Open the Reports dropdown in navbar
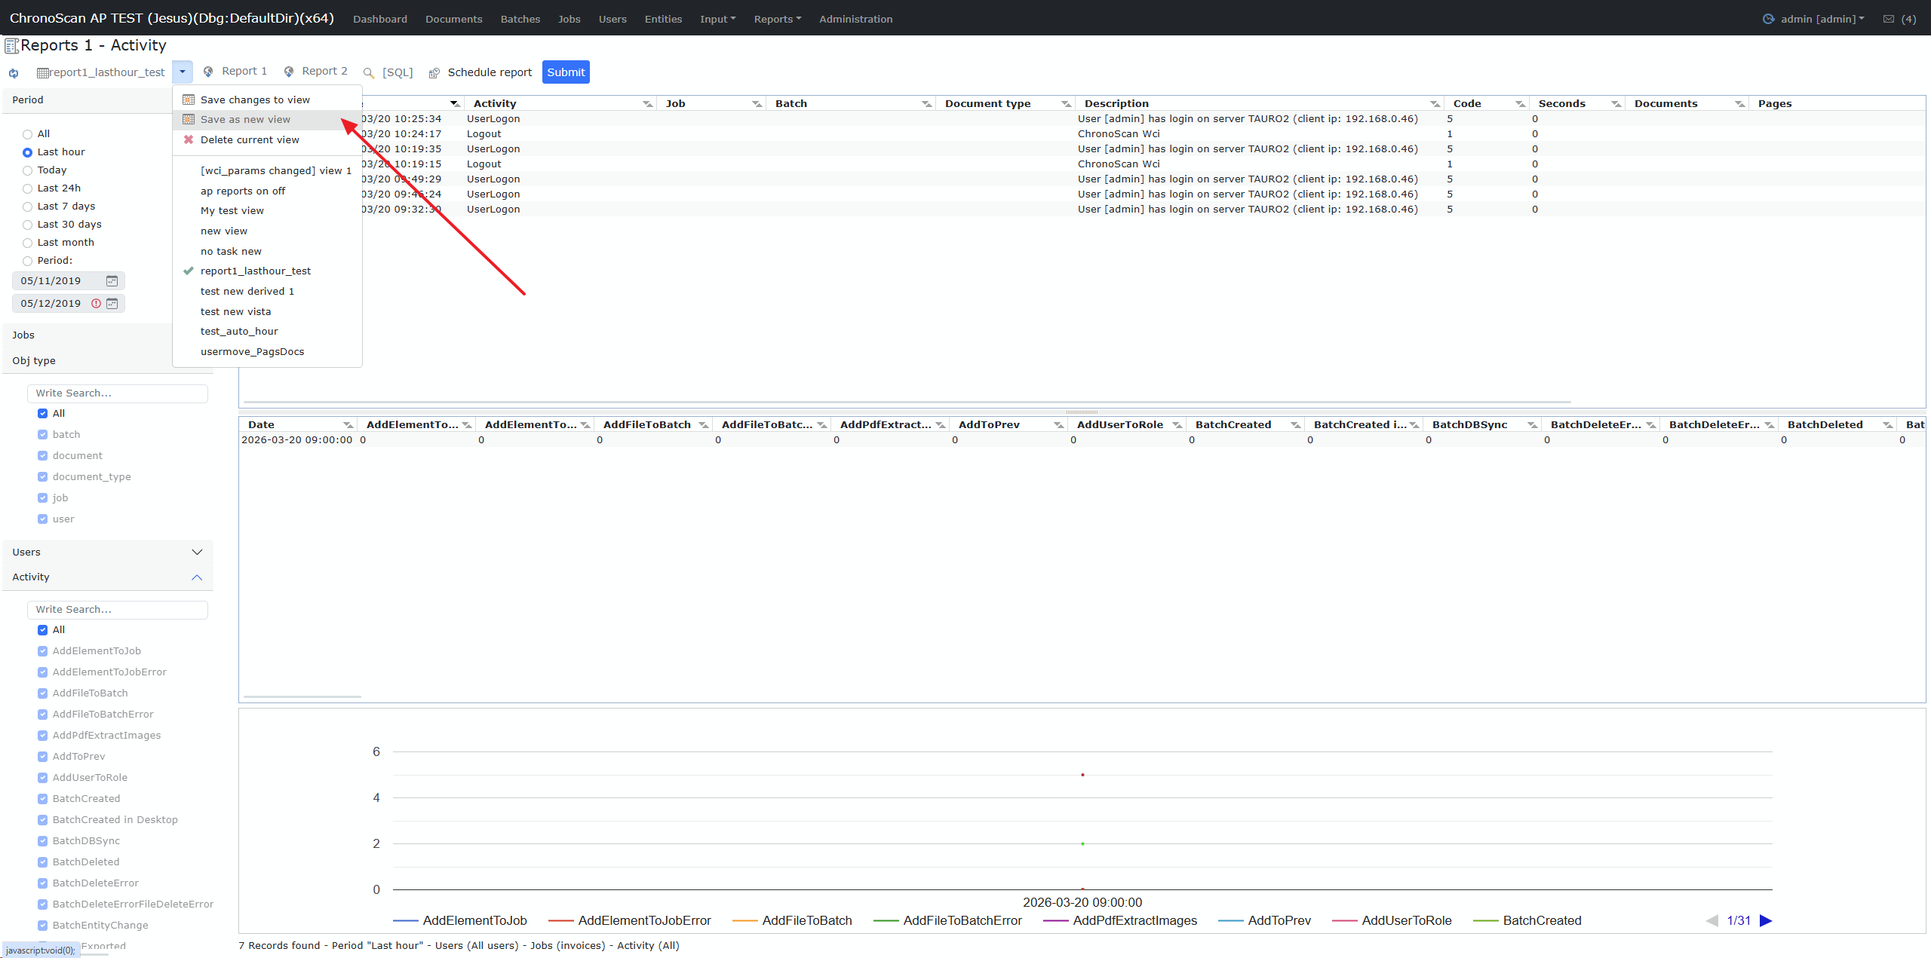1931x958 pixels. pos(777,19)
